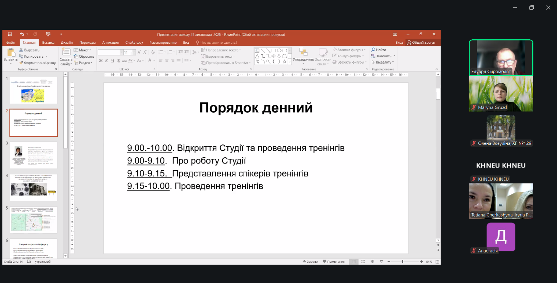
Task: Start slideshow from beginning via quick access icon
Action: coord(48,34)
